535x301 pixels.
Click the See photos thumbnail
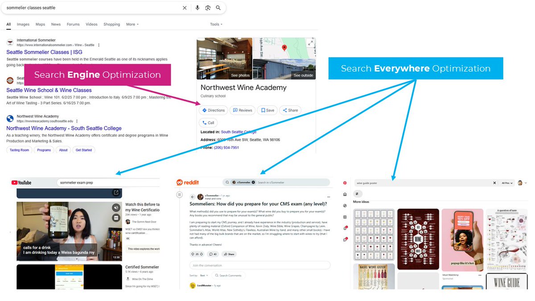[x=224, y=58]
